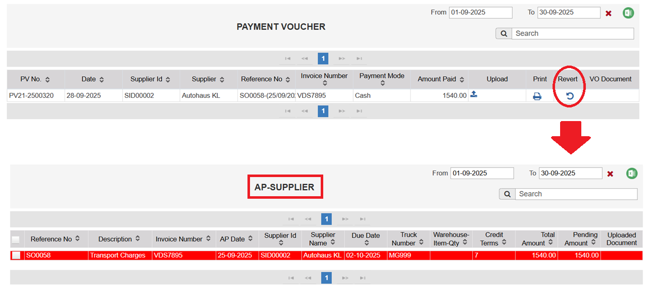Click VO Document column header

click(611, 79)
